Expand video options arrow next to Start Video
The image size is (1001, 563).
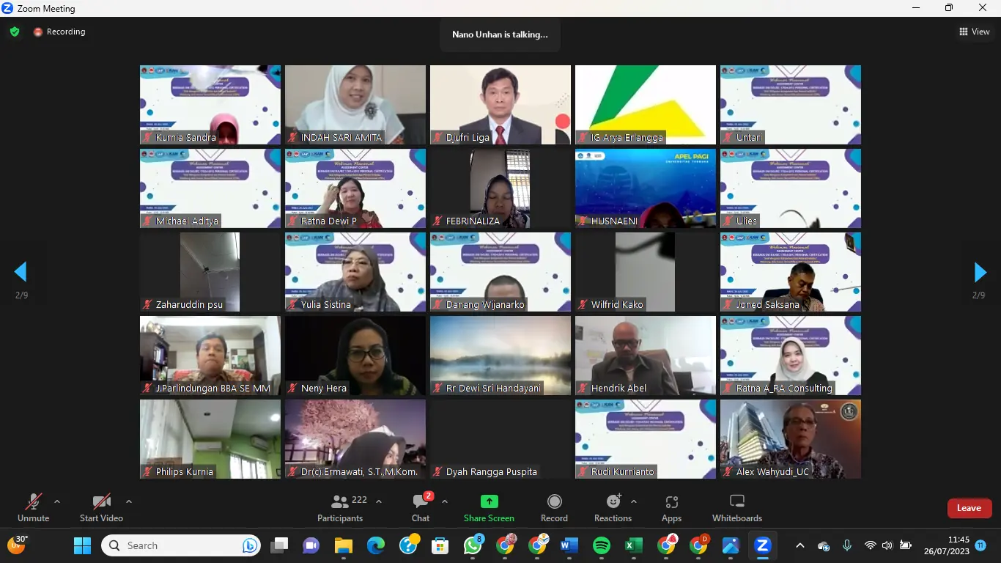point(129,502)
